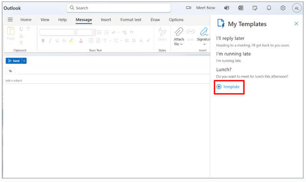
Task: Click the Signature pen icon
Action: (x=204, y=32)
